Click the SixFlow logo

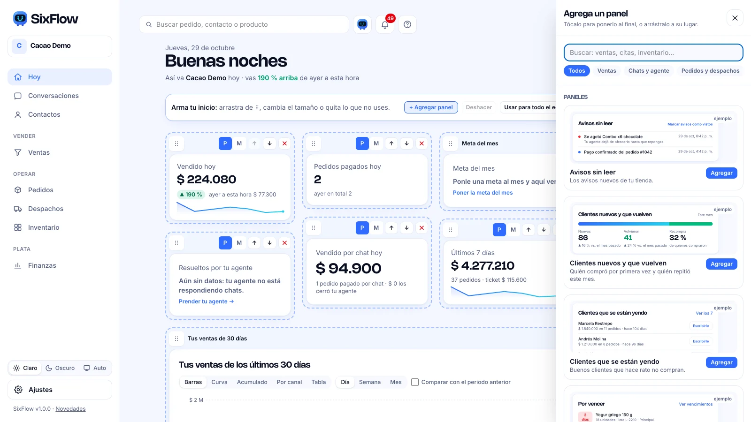(46, 19)
